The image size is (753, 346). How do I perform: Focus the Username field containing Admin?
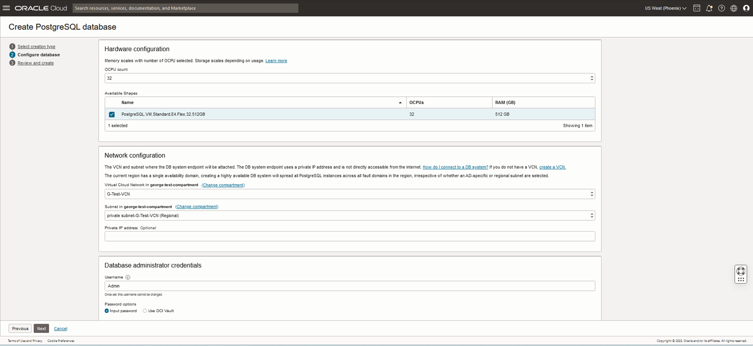350,286
